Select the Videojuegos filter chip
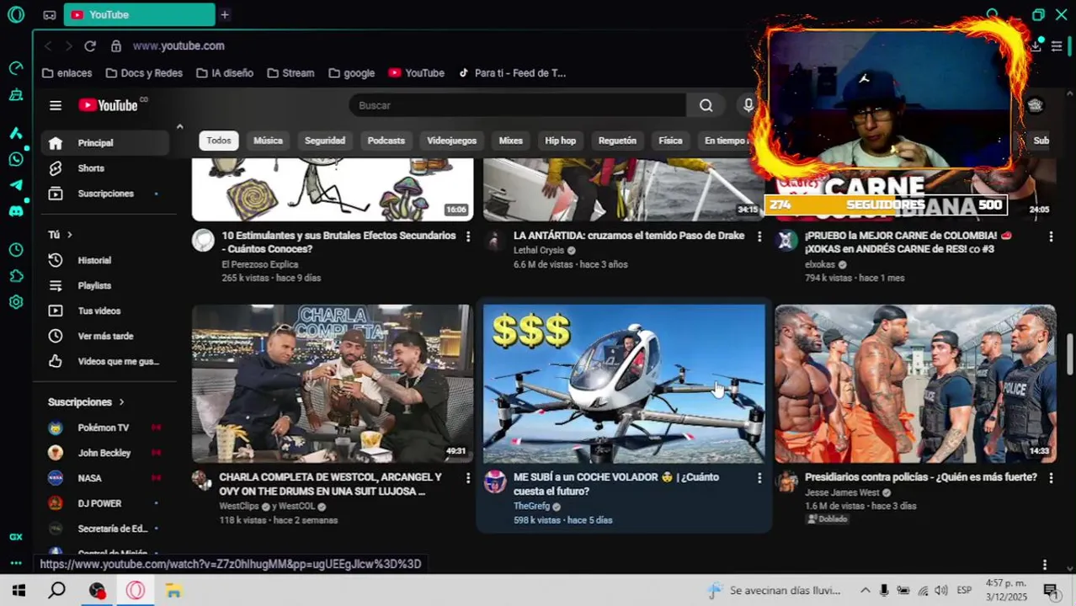Viewport: 1076px width, 606px height. [451, 141]
